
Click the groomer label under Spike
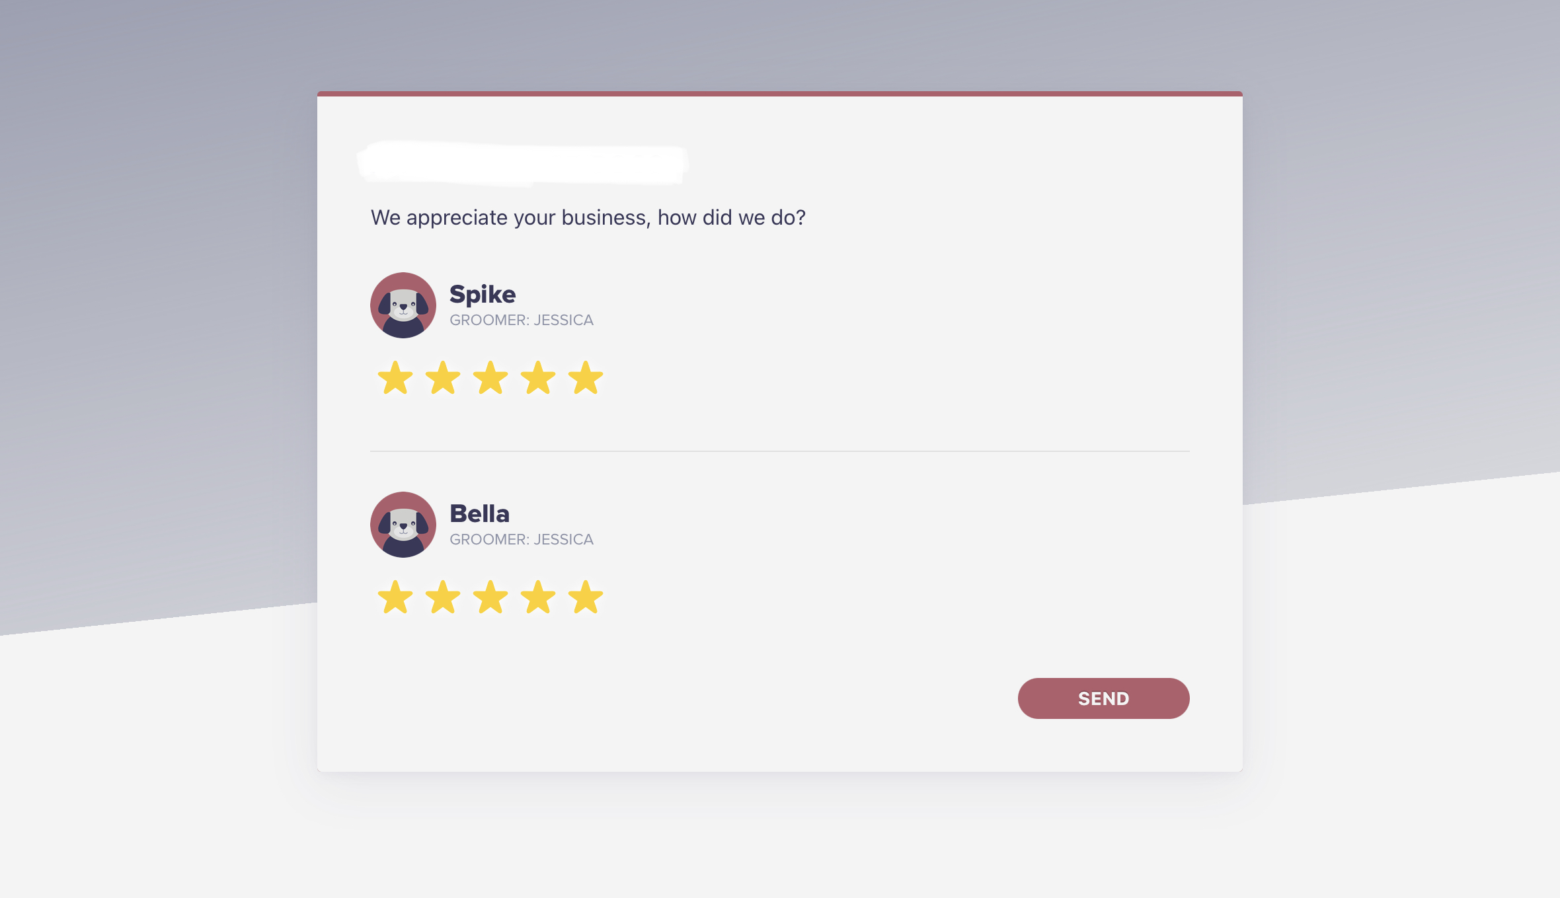click(x=522, y=320)
